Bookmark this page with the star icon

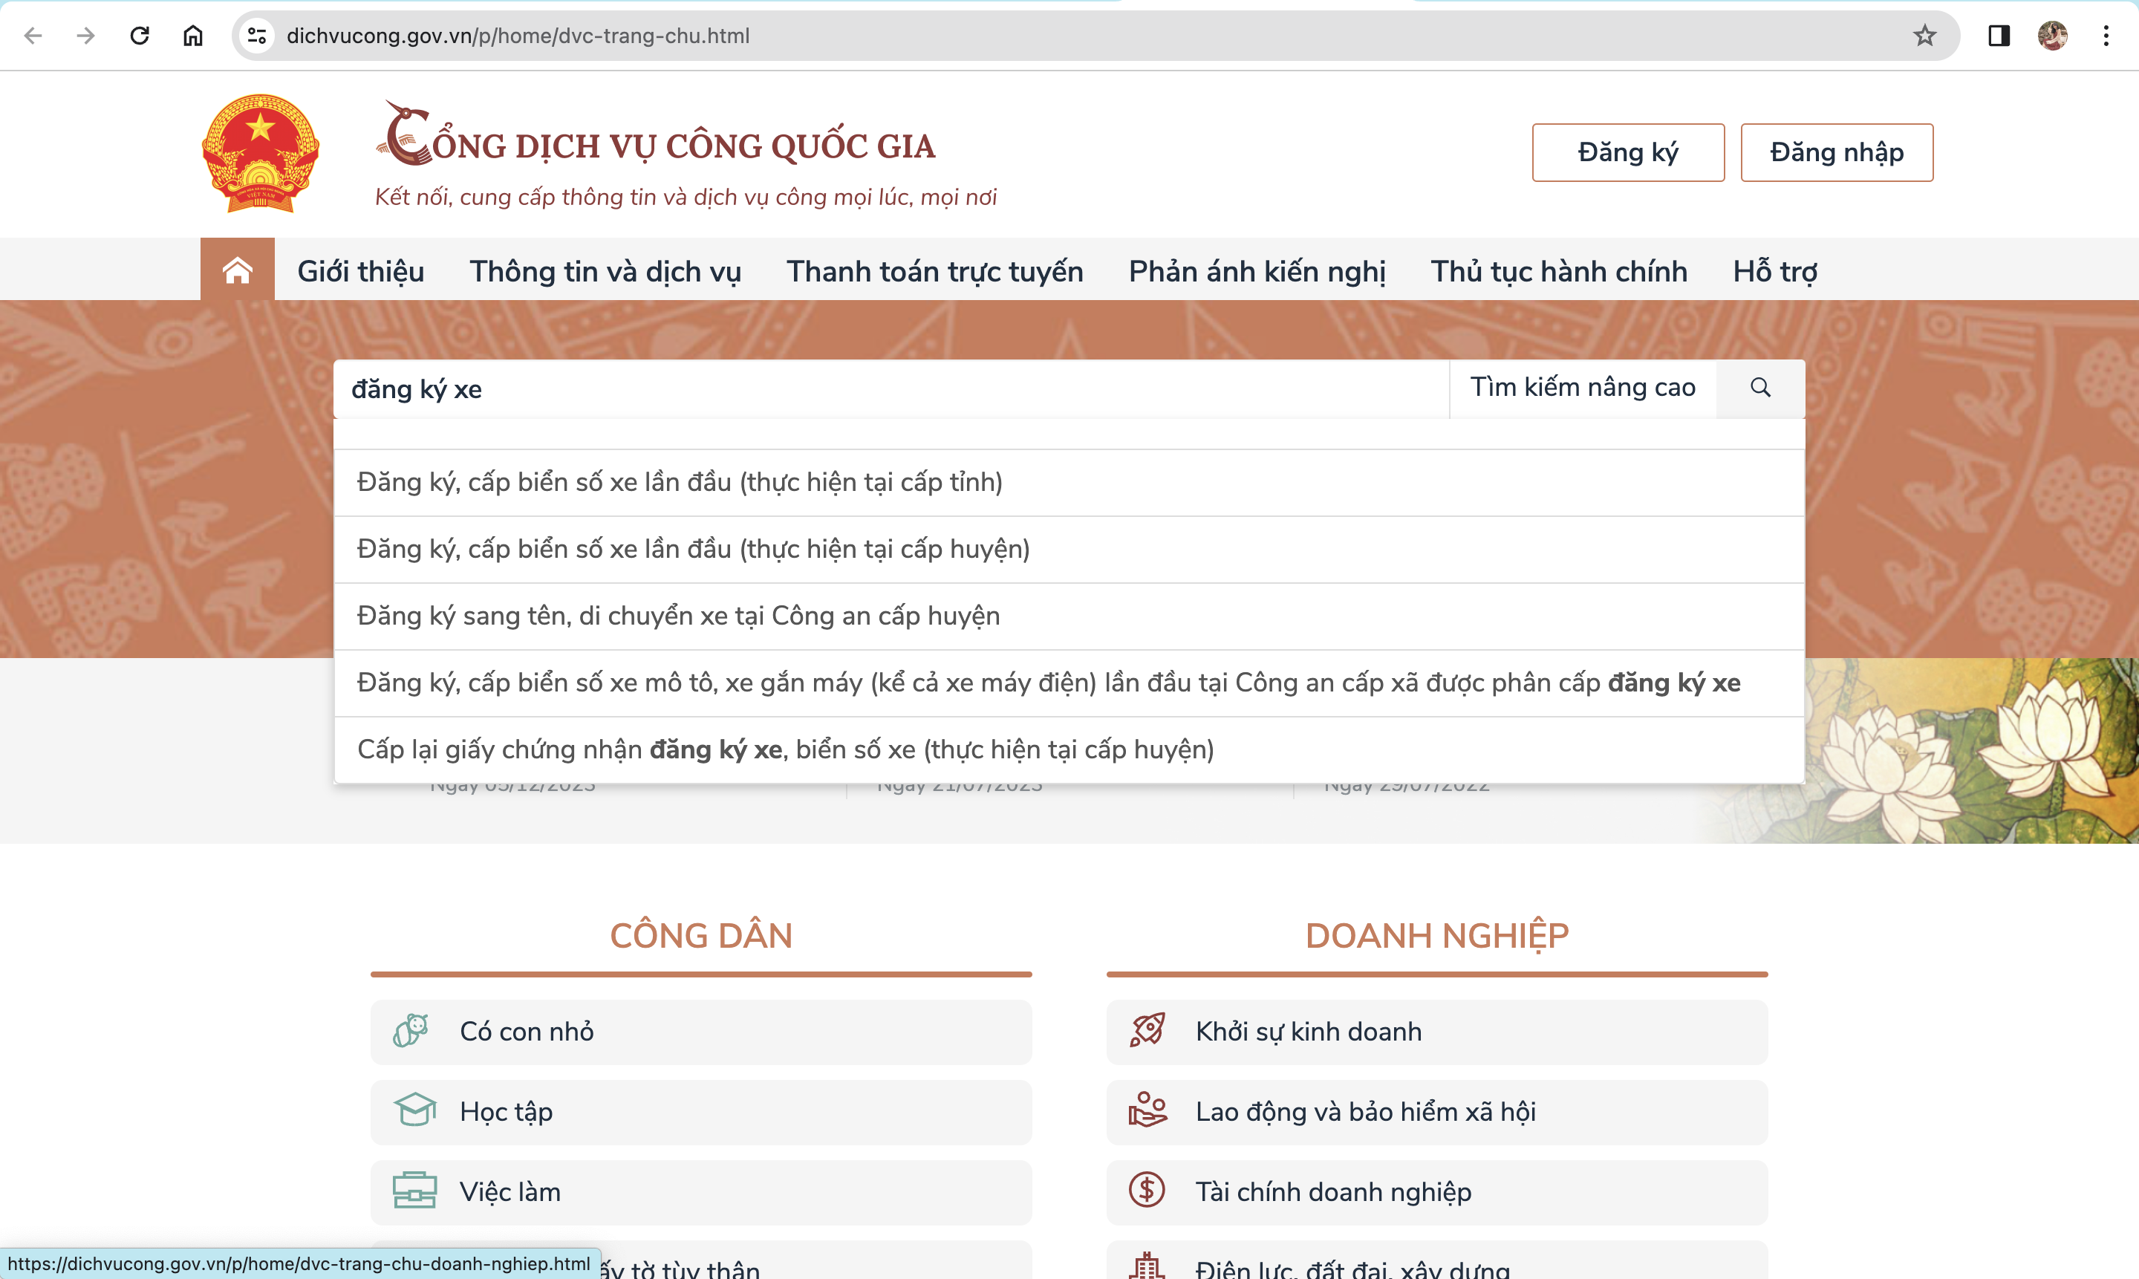1924,36
